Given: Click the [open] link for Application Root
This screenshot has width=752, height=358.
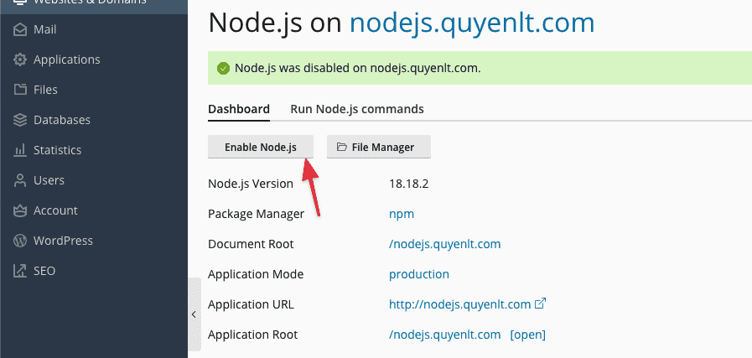Looking at the screenshot, I should (527, 335).
